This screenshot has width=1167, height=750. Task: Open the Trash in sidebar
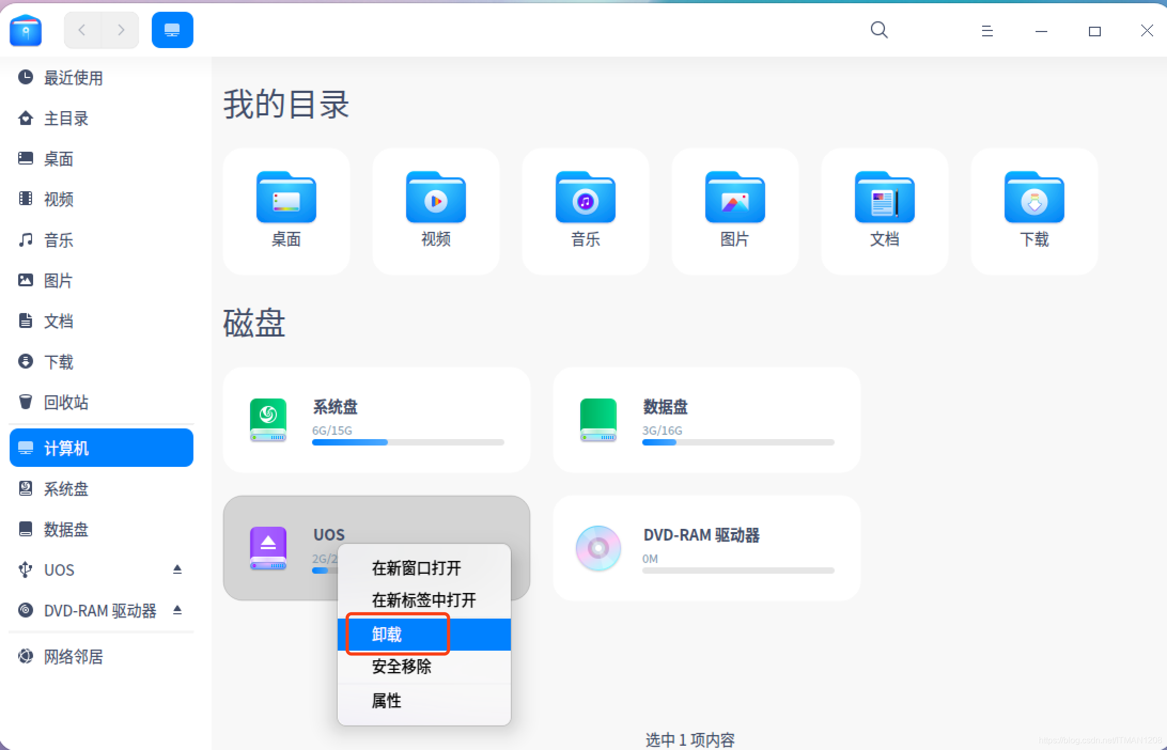pyautogui.click(x=65, y=402)
